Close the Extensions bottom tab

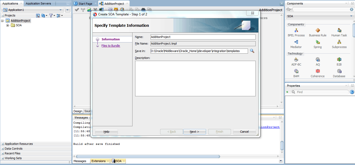[x=108, y=161]
